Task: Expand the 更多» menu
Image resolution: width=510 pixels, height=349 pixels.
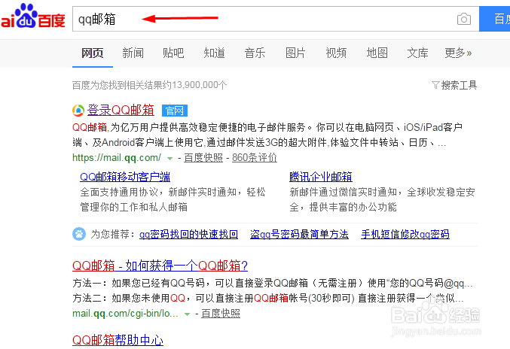Action: pos(458,53)
